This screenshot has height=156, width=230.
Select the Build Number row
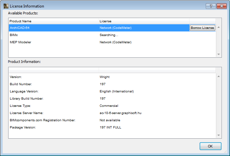[x=111, y=84]
